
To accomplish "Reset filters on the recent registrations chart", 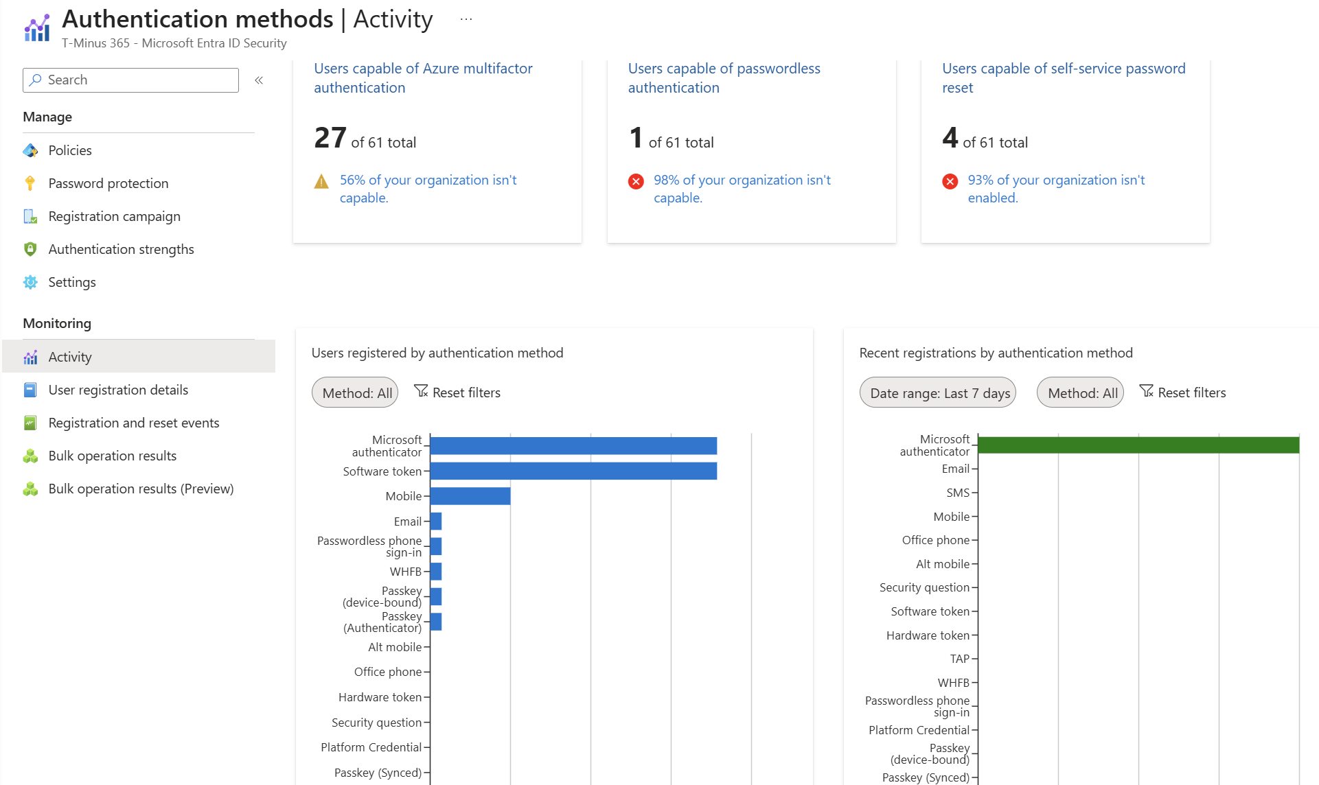I will (1182, 392).
